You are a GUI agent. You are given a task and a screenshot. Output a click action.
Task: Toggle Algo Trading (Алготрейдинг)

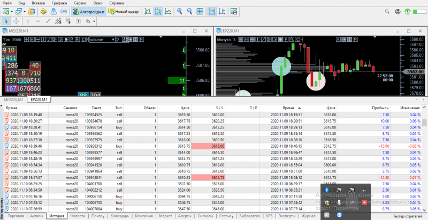(88, 11)
